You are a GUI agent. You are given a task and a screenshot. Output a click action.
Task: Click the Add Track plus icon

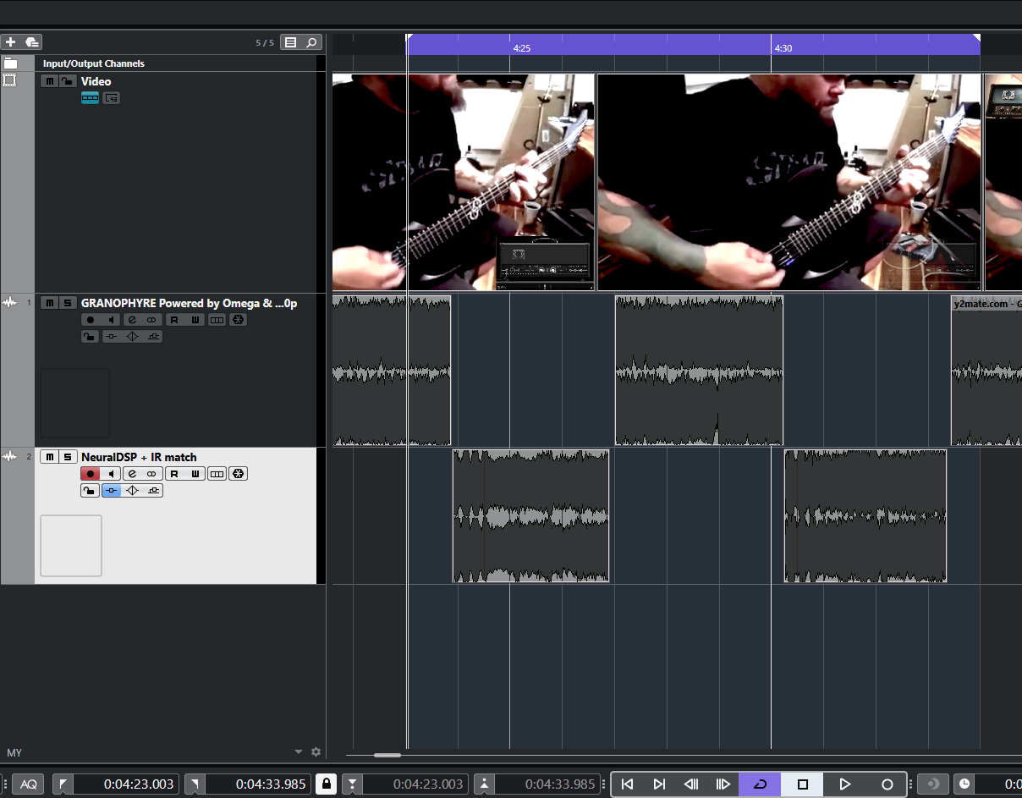pyautogui.click(x=10, y=41)
